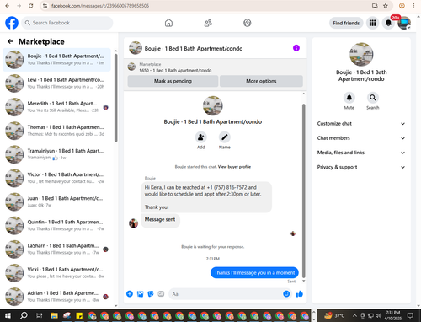Open the notifications bell in header
This screenshot has width=421, height=322.
pyautogui.click(x=388, y=23)
